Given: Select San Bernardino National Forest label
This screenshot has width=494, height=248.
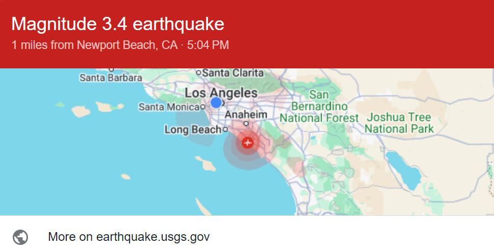Looking at the screenshot, I should [x=319, y=107].
